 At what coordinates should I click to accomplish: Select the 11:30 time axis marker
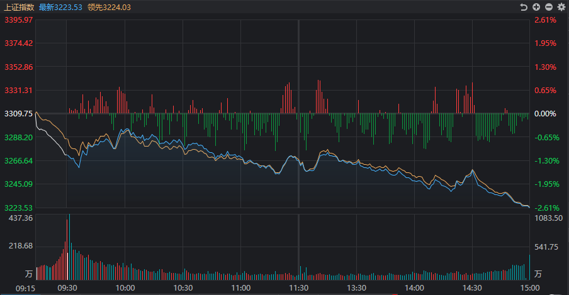pyautogui.click(x=298, y=287)
